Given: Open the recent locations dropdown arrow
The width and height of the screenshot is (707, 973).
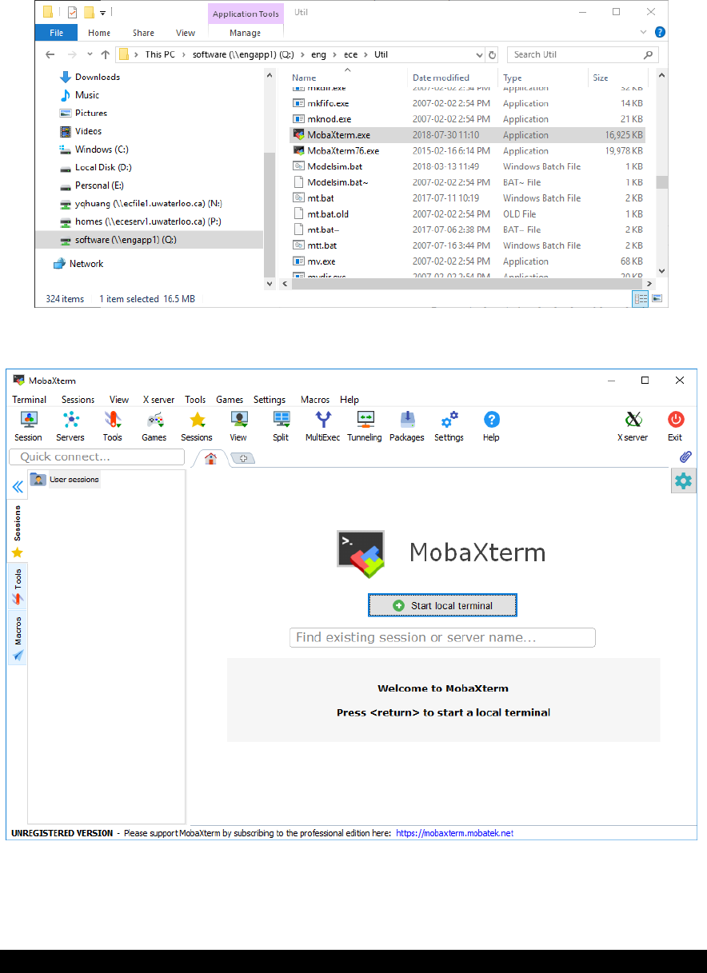Looking at the screenshot, I should (88, 55).
